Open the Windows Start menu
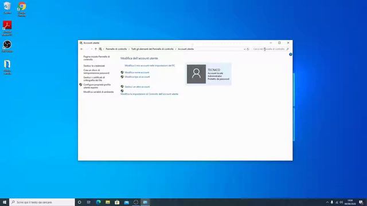 click(5, 202)
